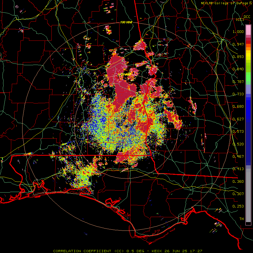Click the gray lower segment of color bar
253x253 pixels.
[x=248, y=195]
